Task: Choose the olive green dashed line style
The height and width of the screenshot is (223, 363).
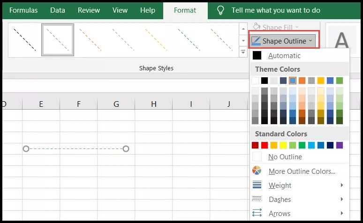Action: [222, 40]
